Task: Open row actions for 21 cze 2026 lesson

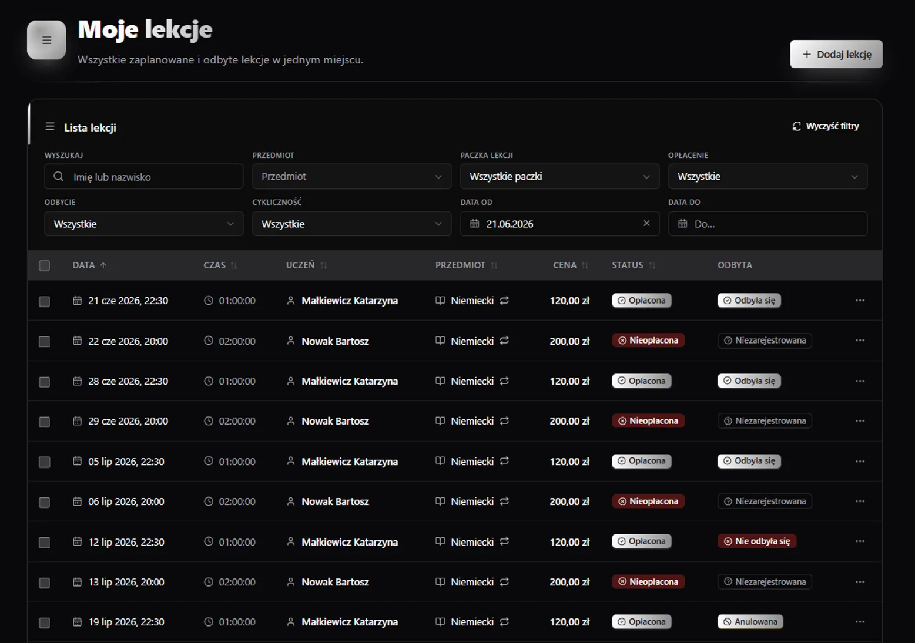Action: (860, 301)
